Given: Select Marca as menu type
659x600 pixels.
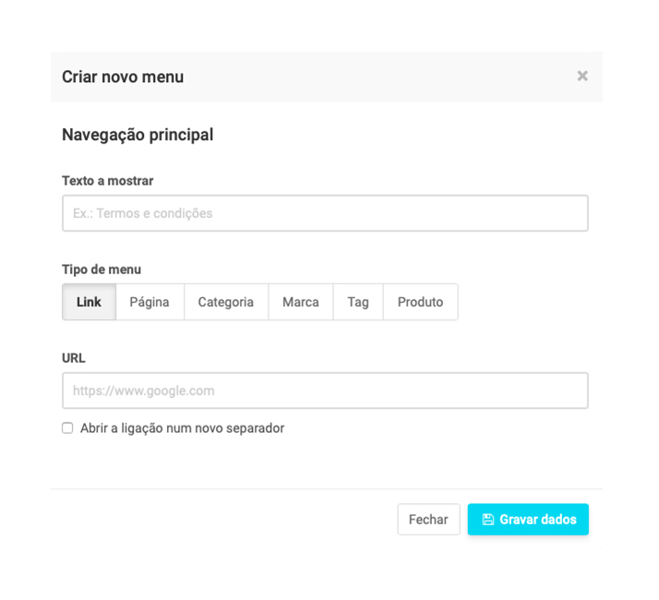Looking at the screenshot, I should (x=301, y=302).
